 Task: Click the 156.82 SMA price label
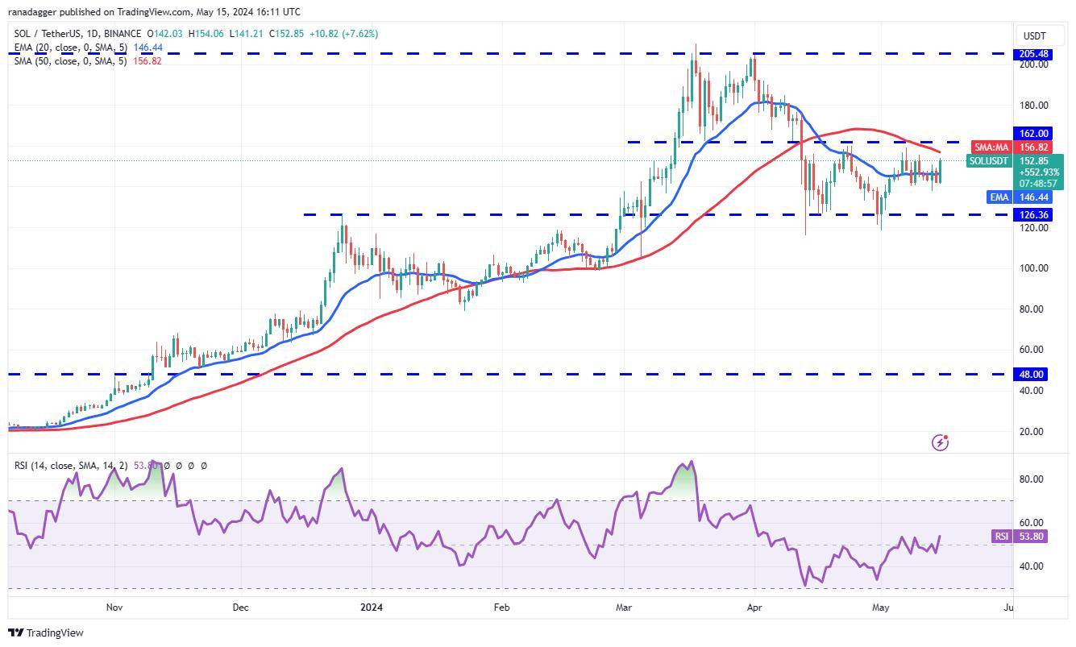1034,147
